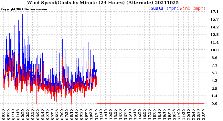Screen dimensions: 223x121
Task: Click the 07:35 time axis label
Action: coord(67,115)
